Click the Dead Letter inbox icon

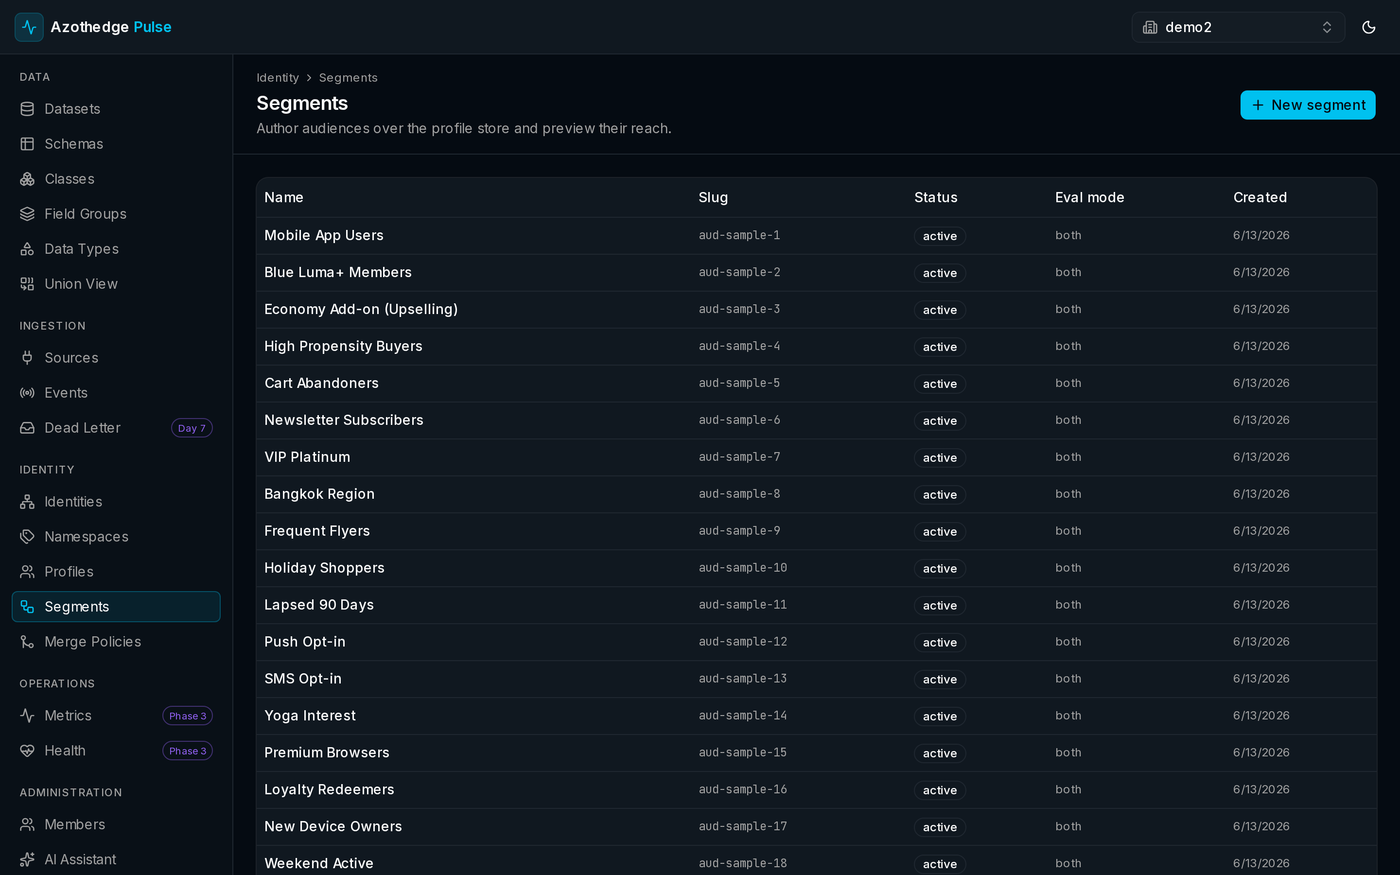tap(27, 428)
